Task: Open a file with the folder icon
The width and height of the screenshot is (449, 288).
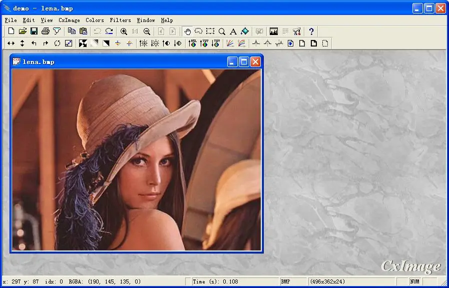Action: 23,31
